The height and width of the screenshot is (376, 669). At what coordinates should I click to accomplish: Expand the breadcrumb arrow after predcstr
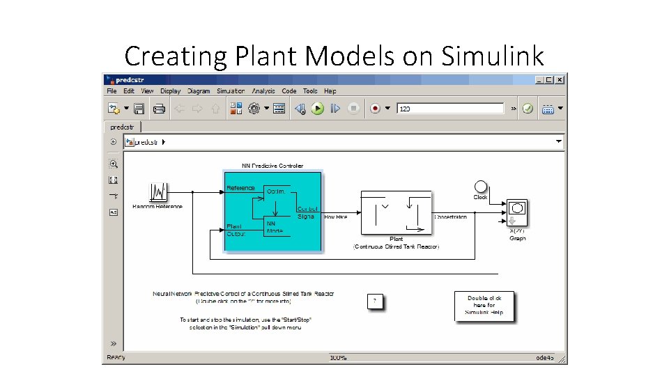[163, 142]
